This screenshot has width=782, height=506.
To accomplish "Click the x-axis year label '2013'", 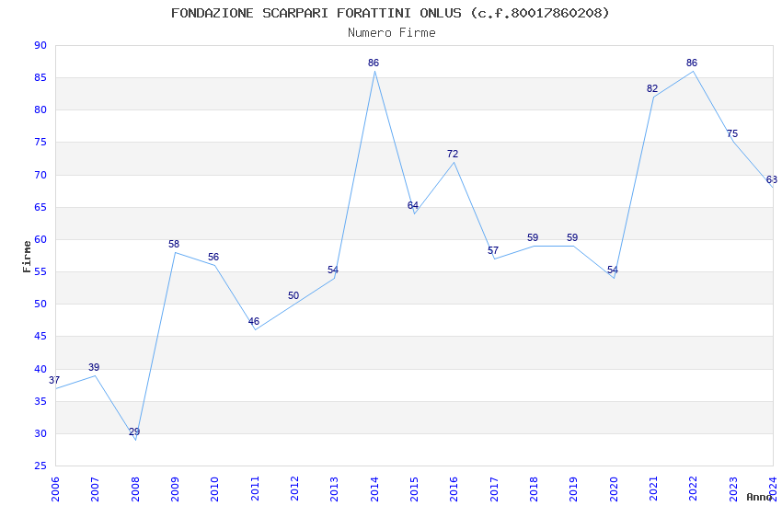I will click(335, 489).
